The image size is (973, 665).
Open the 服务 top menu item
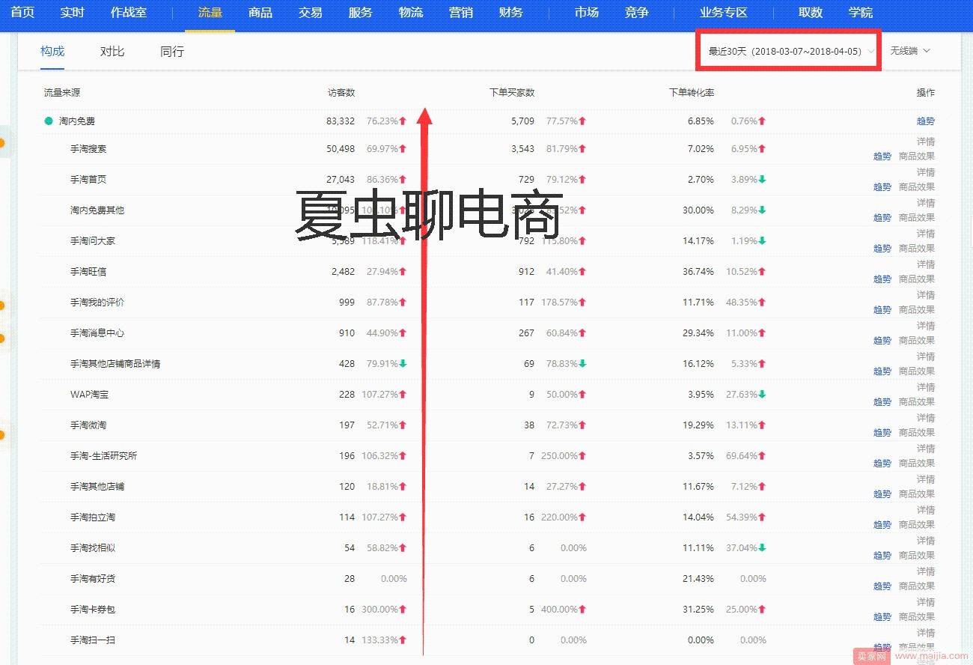361,13
